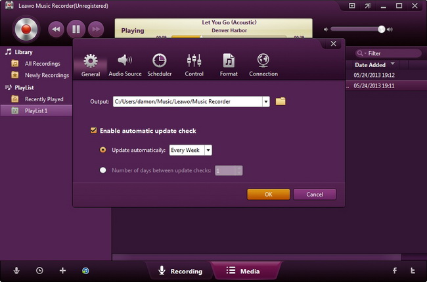Click the playback progress bar
The image size is (427, 282).
[229, 37]
